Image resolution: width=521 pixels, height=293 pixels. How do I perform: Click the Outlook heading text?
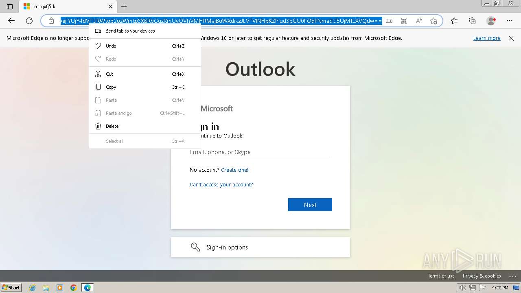point(260,69)
